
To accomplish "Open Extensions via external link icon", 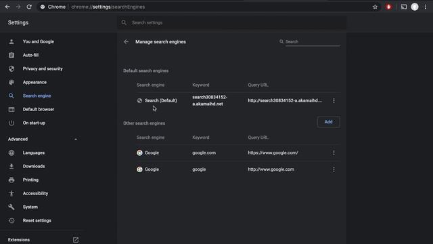I will click(x=76, y=240).
